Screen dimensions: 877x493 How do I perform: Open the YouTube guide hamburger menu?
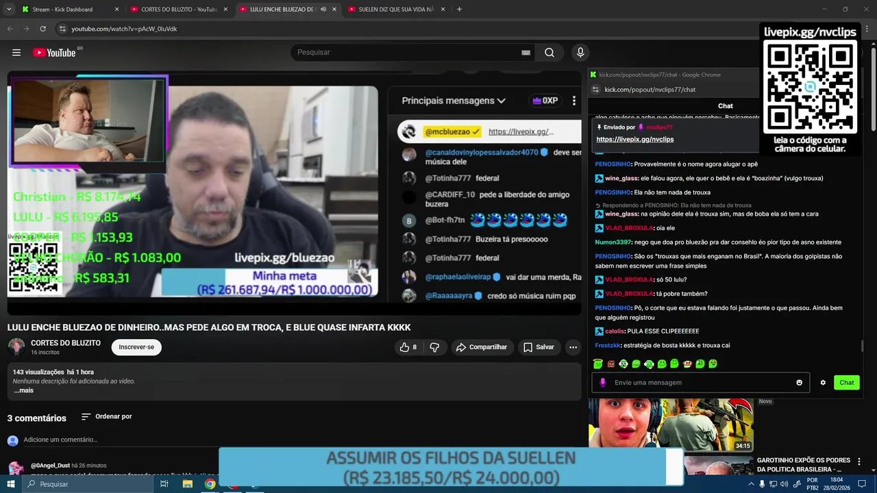[16, 53]
